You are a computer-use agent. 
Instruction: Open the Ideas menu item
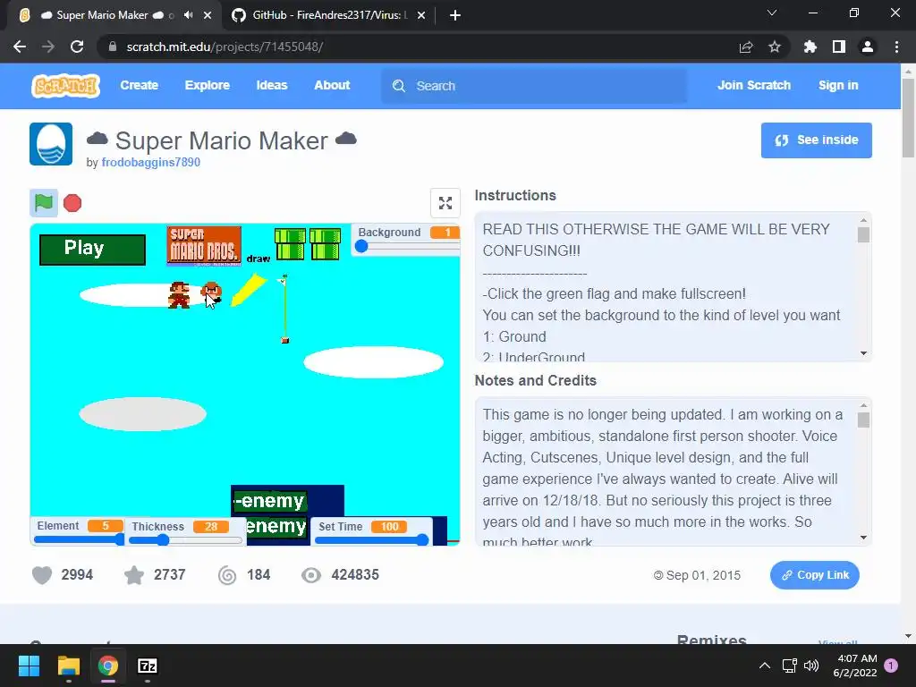272,85
